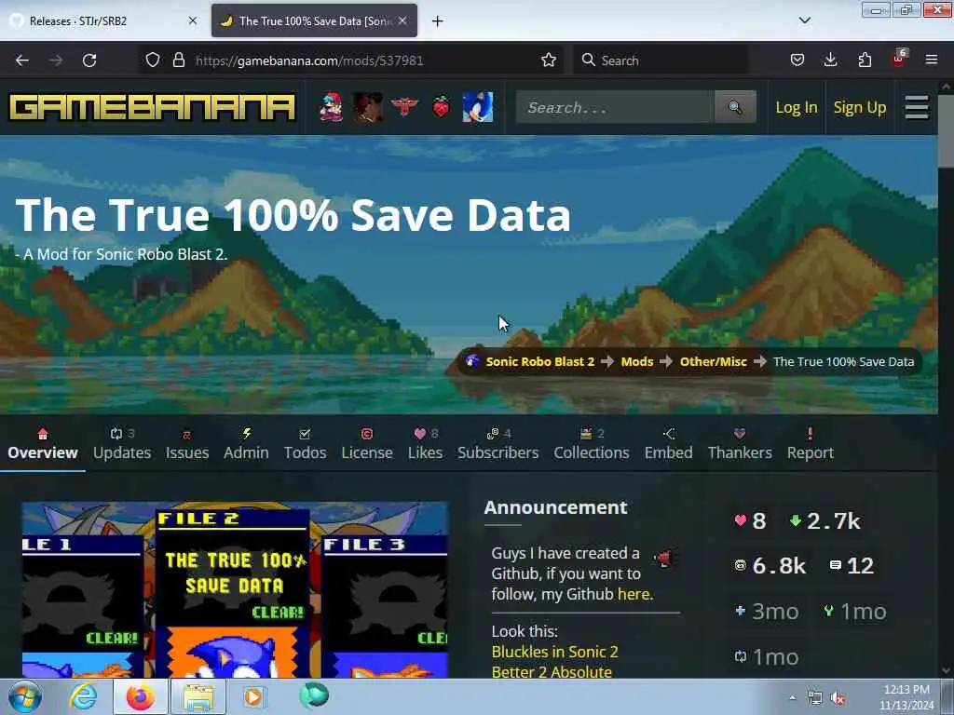The height and width of the screenshot is (715, 954).
Task: Open the extensions puzzle icon
Action: pos(865,61)
